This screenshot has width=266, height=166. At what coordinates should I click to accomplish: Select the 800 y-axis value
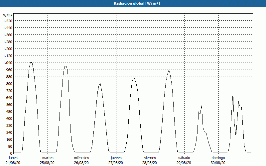coord(9,84)
